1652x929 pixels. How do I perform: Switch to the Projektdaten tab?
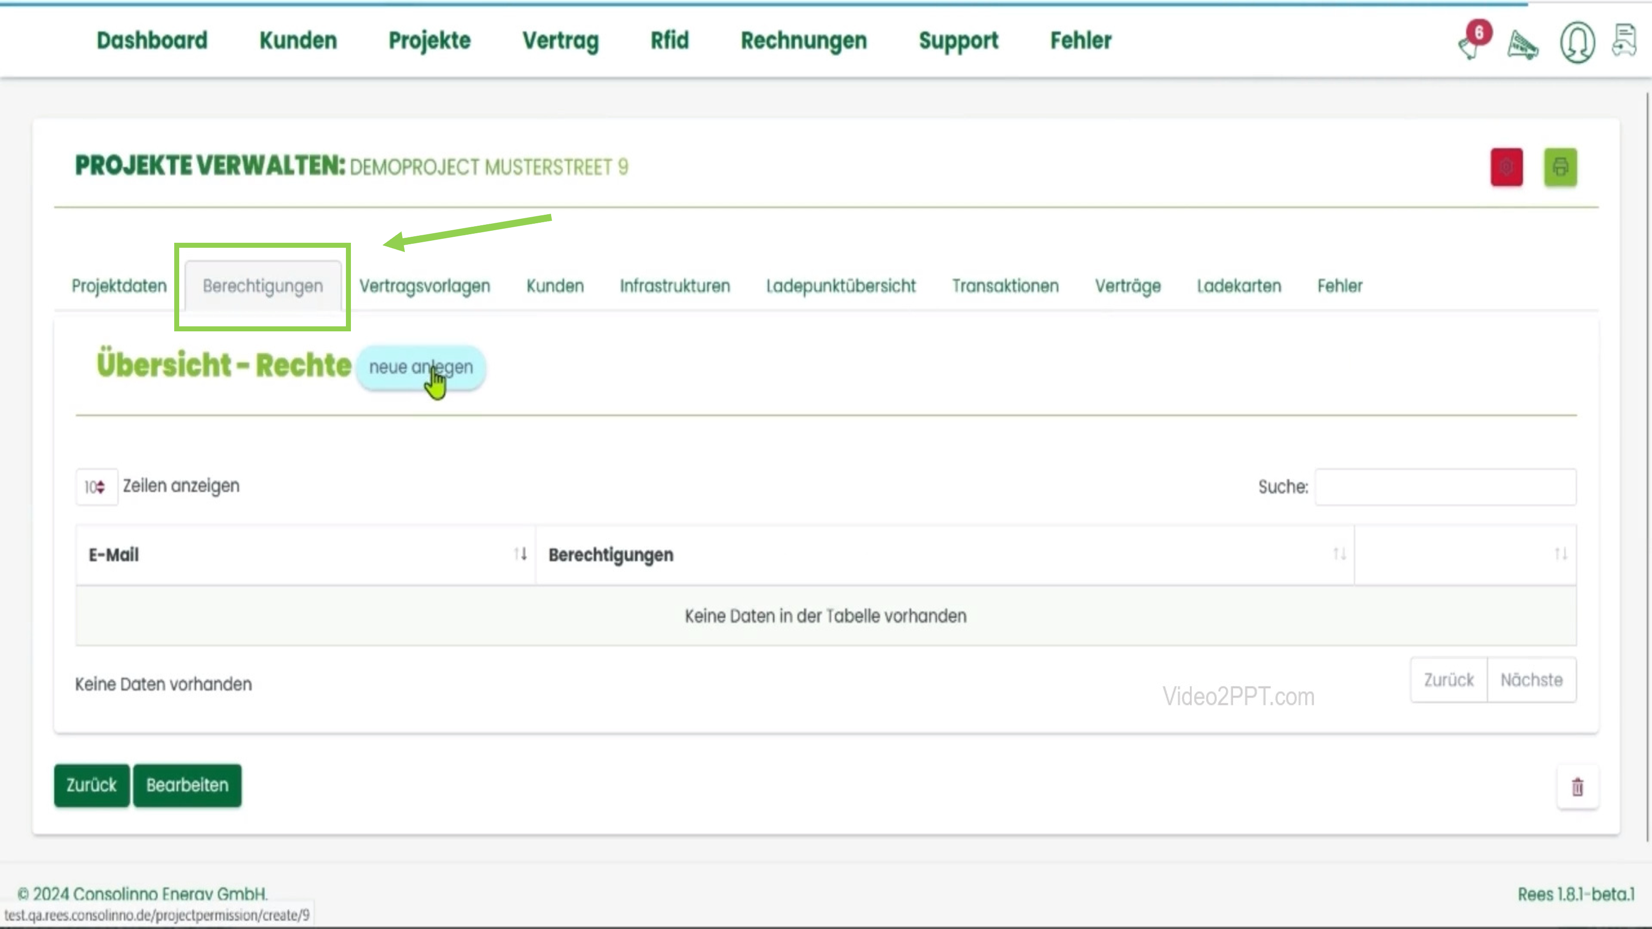tap(119, 286)
